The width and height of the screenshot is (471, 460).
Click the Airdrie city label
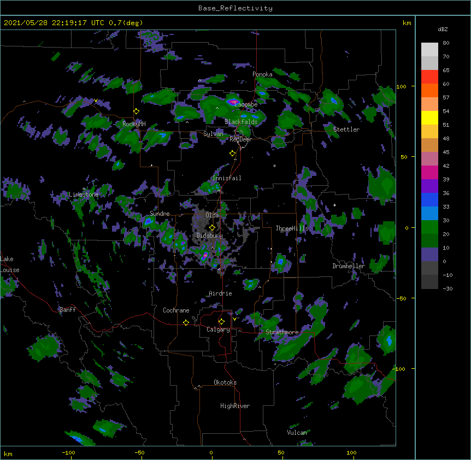(x=220, y=293)
